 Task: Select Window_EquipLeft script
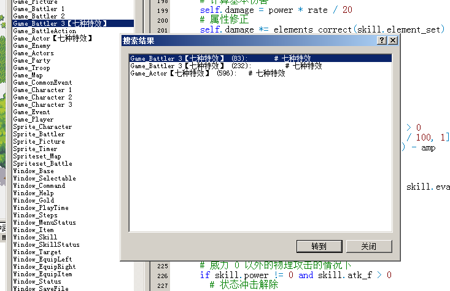[42, 260]
